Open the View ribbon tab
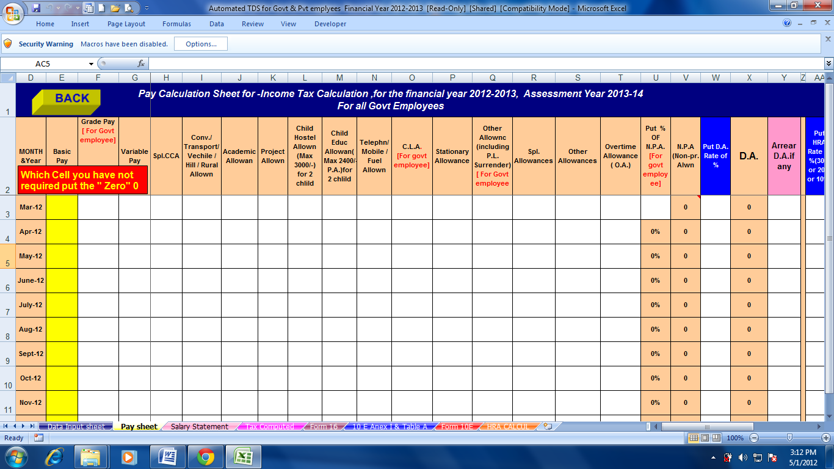This screenshot has width=834, height=469. [289, 24]
